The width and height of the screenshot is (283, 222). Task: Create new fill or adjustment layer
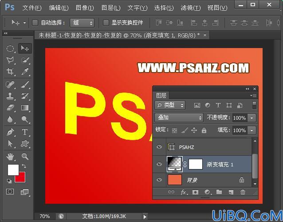(x=208, y=192)
